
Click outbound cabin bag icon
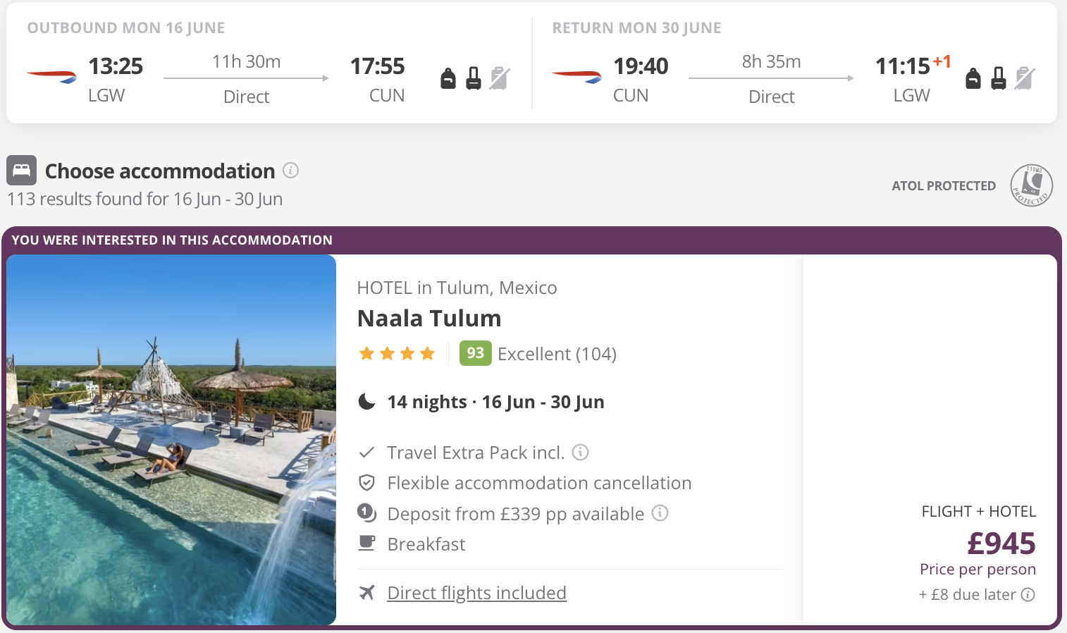click(474, 78)
